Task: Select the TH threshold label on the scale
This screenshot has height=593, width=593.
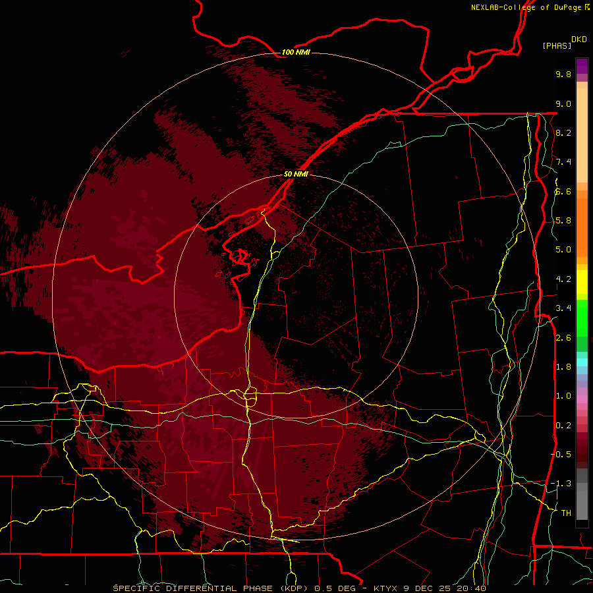Action: coord(566,513)
